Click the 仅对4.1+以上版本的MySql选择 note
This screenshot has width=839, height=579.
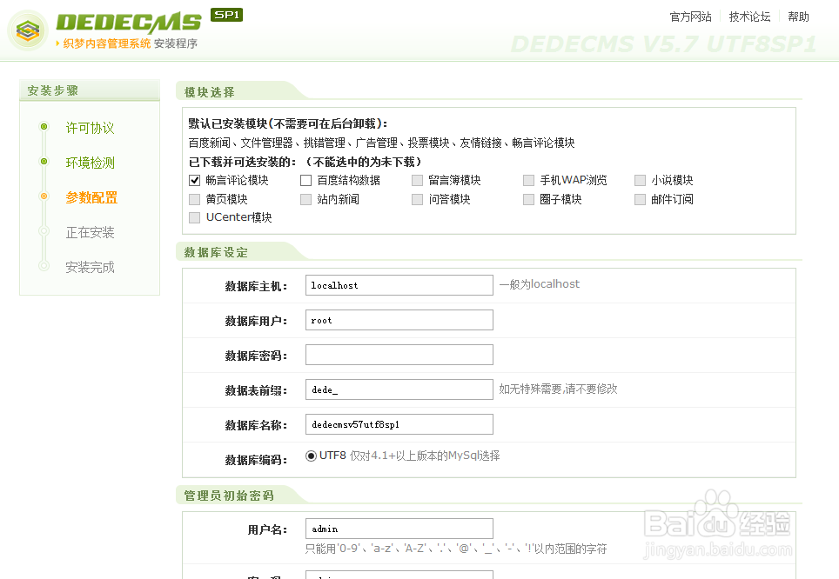pos(425,456)
